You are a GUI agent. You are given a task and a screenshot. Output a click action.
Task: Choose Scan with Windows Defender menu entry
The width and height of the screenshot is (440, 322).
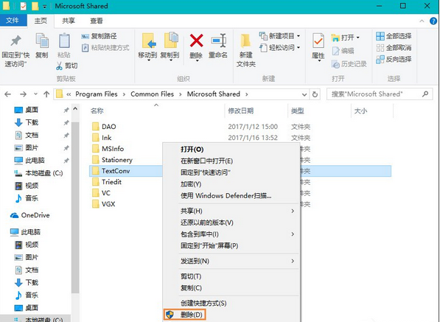coord(231,196)
